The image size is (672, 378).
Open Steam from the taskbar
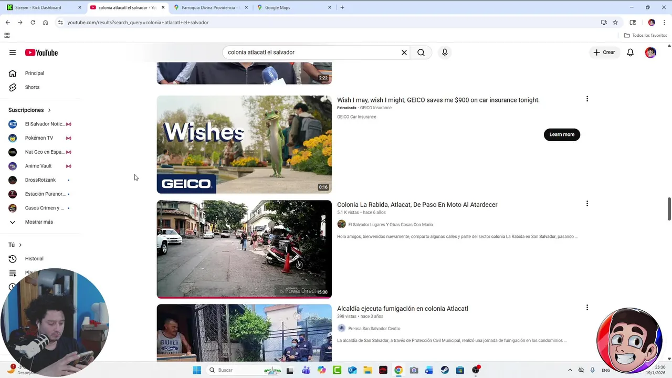point(445,370)
